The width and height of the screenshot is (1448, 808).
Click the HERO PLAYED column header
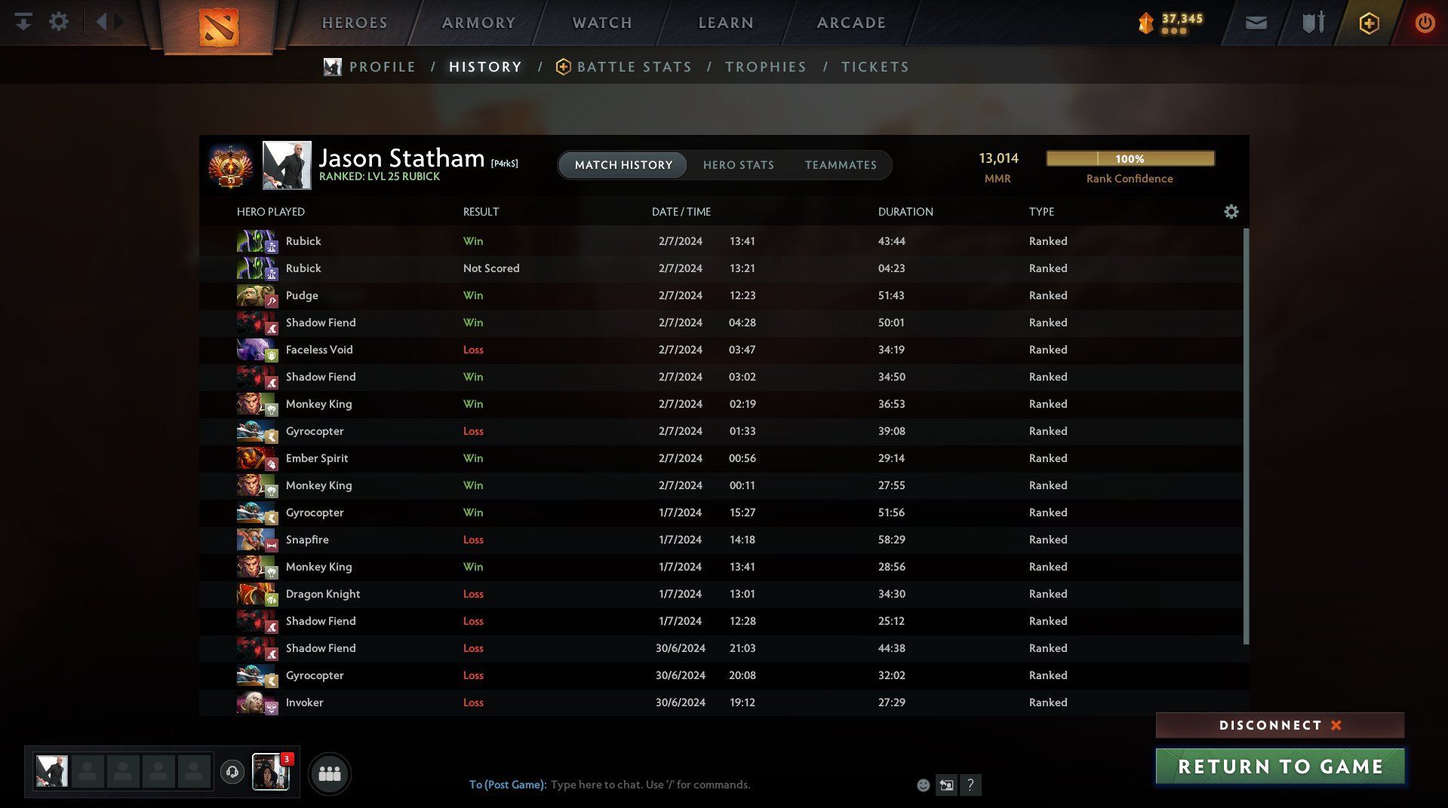tap(271, 212)
